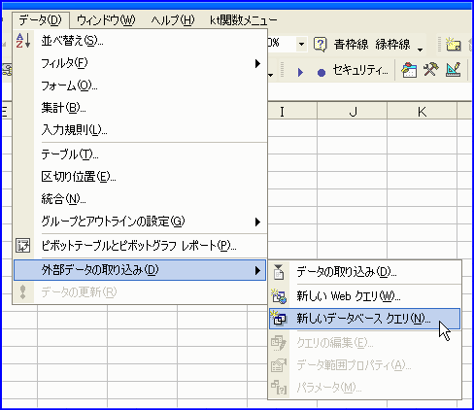Click the セキュリティ... toolbar button
This screenshot has height=410, width=474.
[360, 70]
